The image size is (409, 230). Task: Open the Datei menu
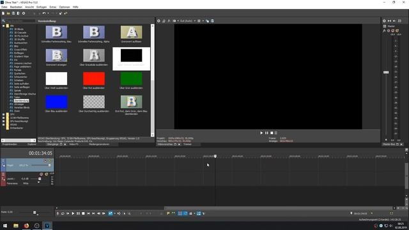pyautogui.click(x=4, y=7)
